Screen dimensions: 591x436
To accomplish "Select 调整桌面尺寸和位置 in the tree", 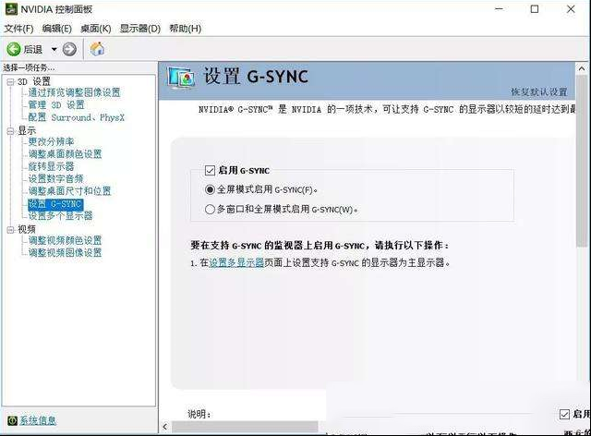I will tap(70, 191).
